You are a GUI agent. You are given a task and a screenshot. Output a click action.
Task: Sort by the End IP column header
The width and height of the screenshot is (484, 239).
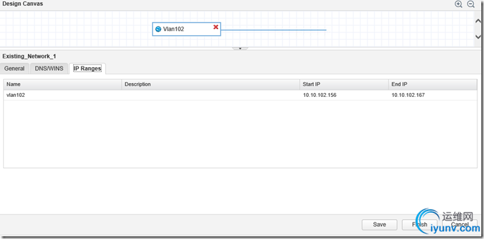coord(432,84)
